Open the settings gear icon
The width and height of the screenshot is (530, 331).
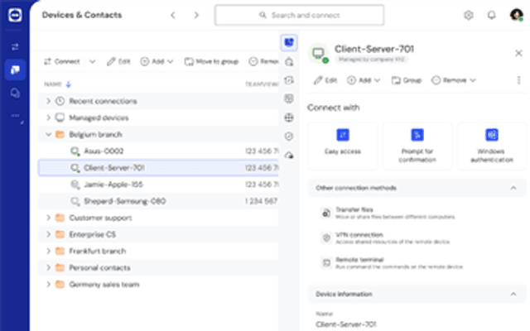pyautogui.click(x=468, y=15)
